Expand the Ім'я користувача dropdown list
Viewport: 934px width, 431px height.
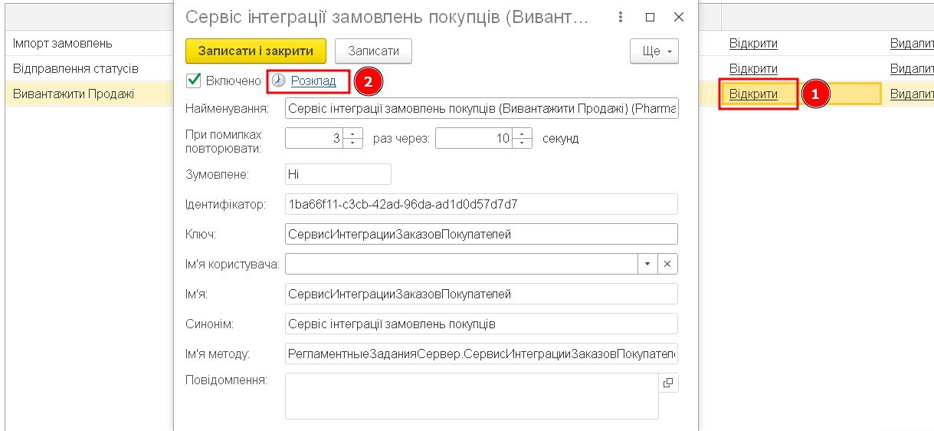(x=647, y=264)
